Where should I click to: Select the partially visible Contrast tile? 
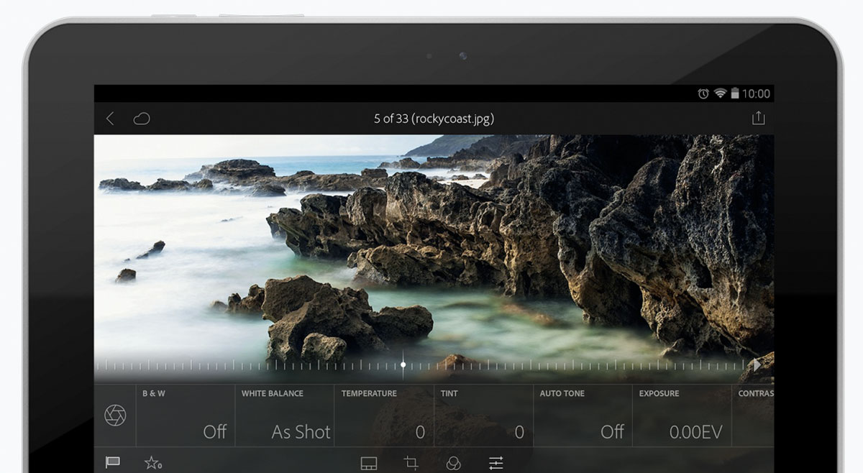tap(754, 415)
